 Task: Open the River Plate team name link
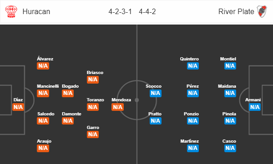coord(236,12)
